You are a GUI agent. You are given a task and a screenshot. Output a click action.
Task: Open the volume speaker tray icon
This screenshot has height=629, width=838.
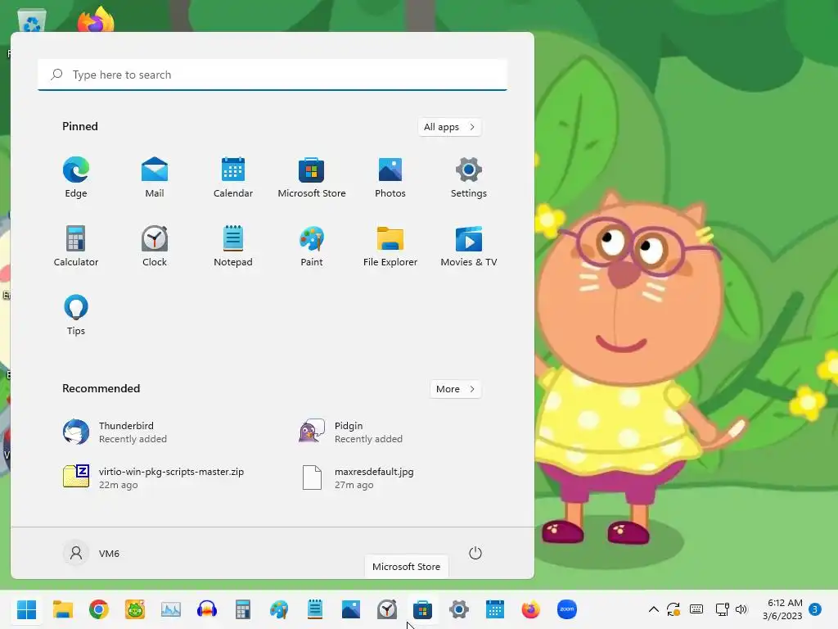point(741,609)
